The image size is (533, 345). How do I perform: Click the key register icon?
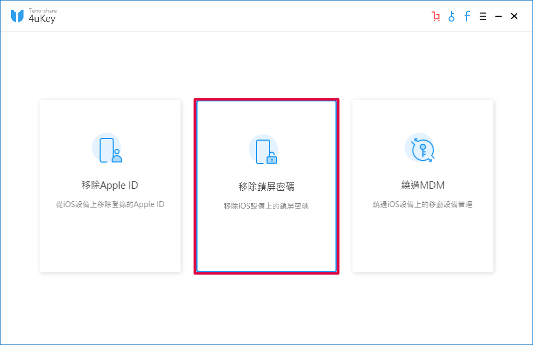[x=451, y=16]
